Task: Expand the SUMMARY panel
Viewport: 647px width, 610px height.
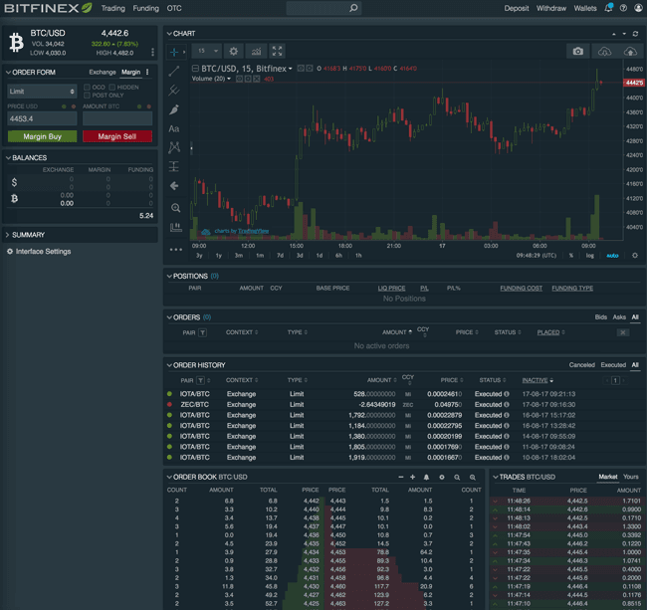Action: tap(7, 235)
